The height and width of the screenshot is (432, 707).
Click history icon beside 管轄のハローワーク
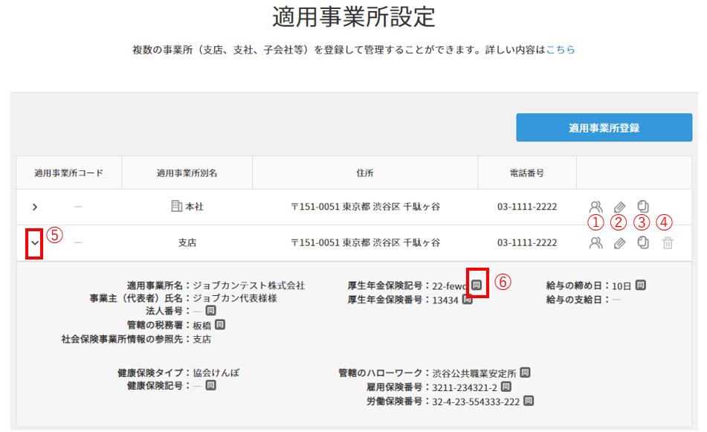pos(525,373)
